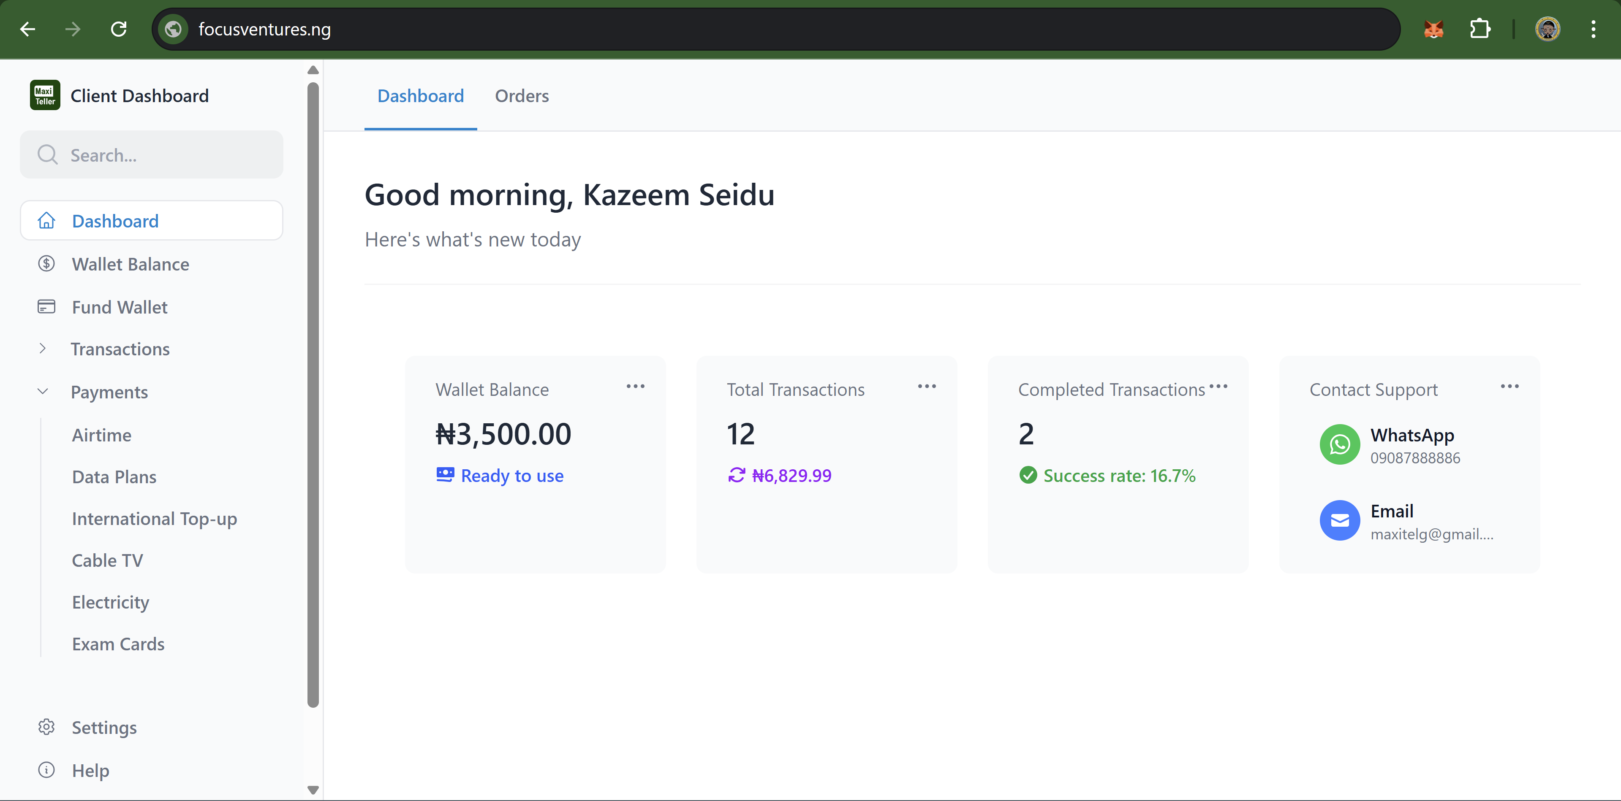Image resolution: width=1621 pixels, height=801 pixels.
Task: Collapse the Payments sidebar section
Action: click(43, 392)
